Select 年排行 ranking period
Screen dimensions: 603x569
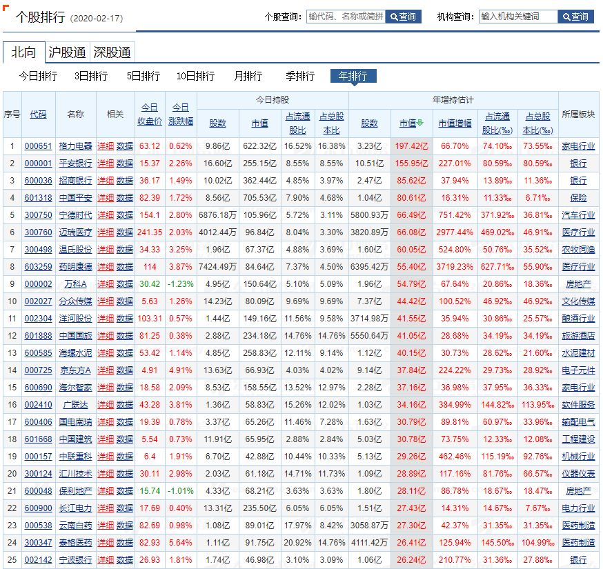353,76
